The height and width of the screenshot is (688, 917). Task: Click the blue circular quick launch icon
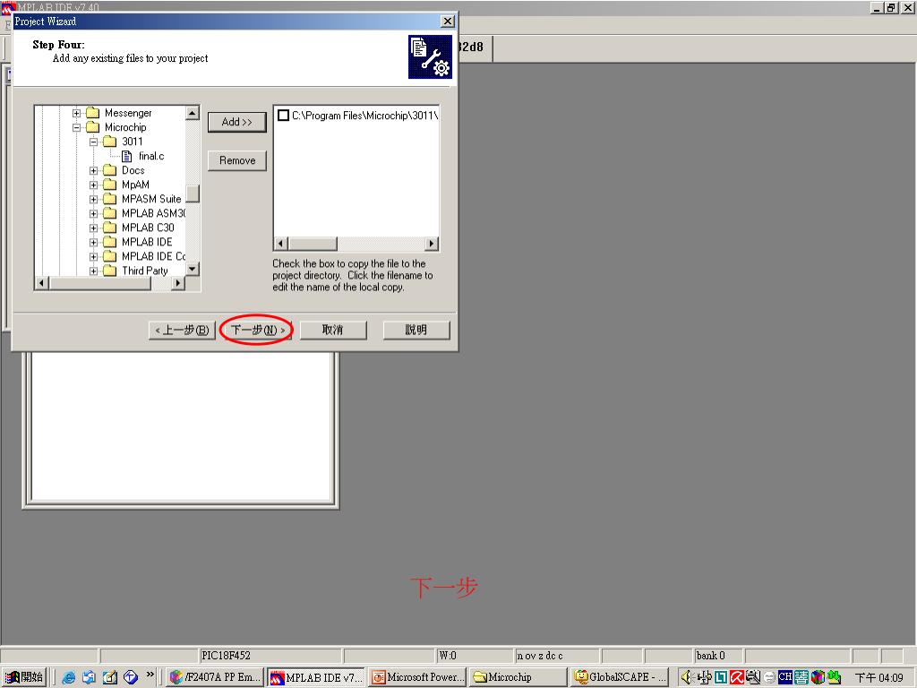131,677
